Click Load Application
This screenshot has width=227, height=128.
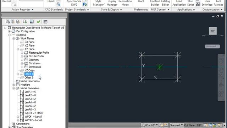click(x=179, y=3)
